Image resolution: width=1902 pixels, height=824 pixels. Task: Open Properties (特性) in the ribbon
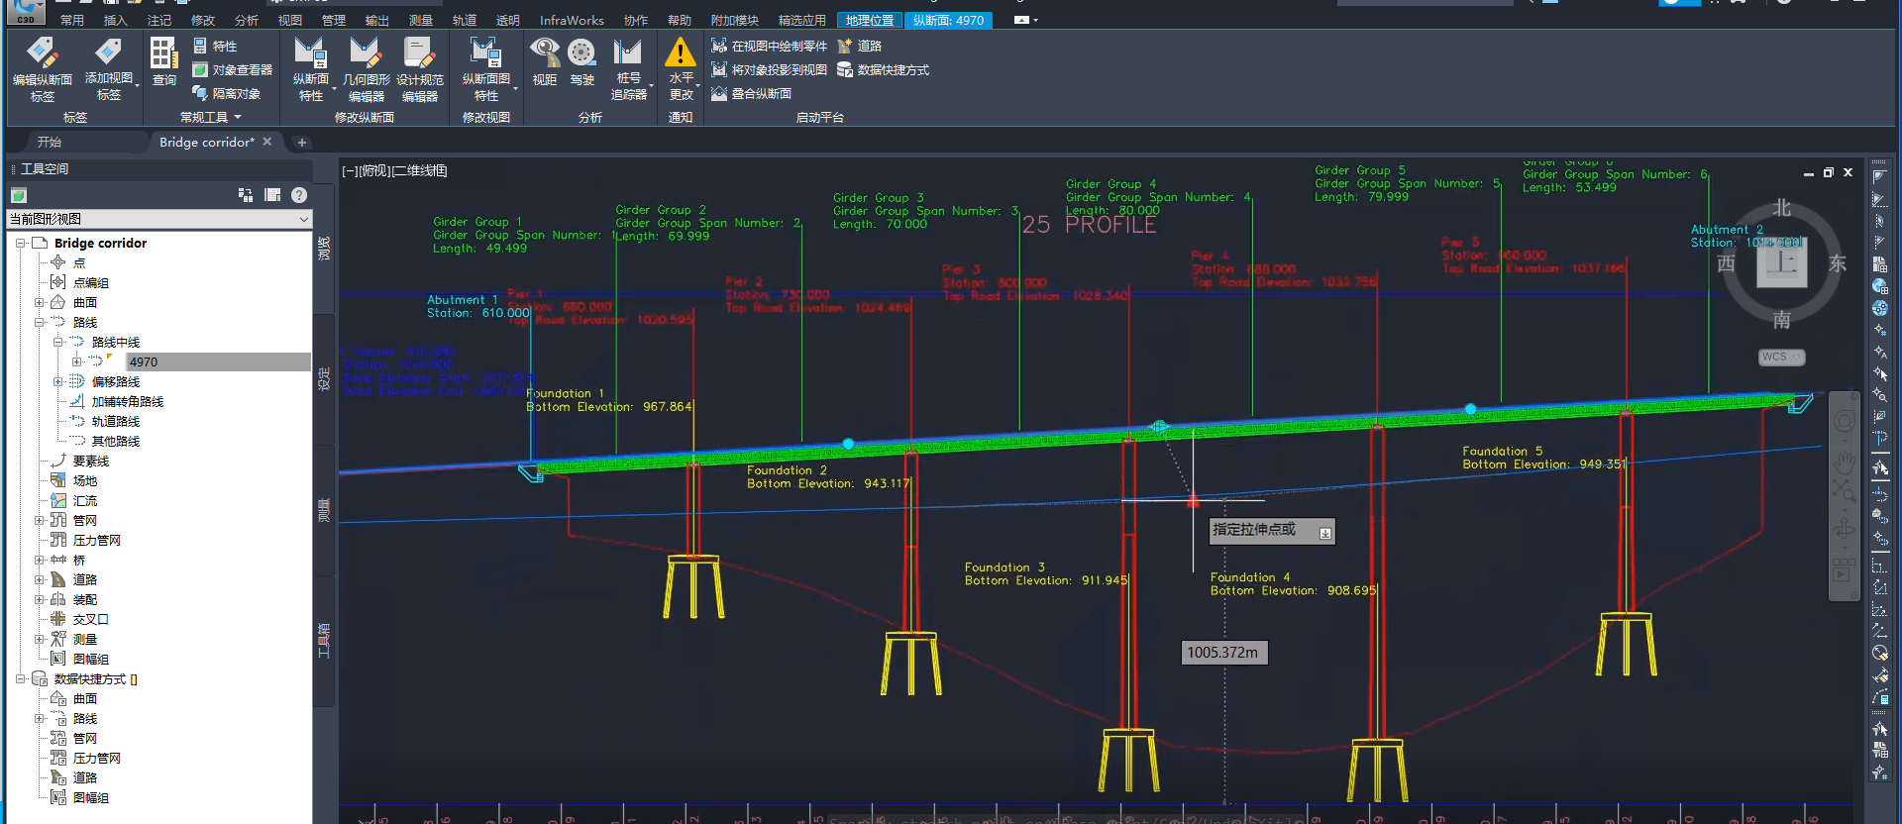click(215, 46)
